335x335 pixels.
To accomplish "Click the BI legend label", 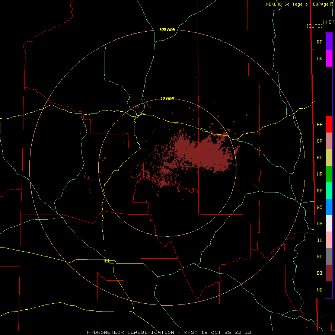I will point(319,273).
